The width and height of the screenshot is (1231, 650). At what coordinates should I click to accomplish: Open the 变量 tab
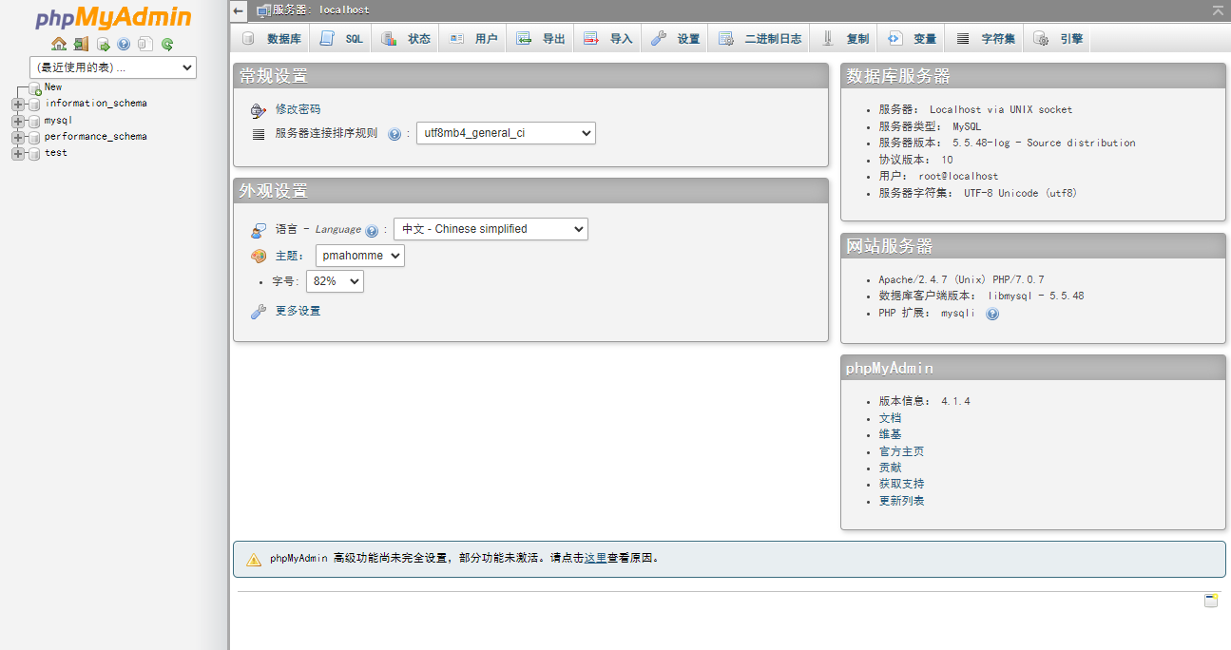pos(912,39)
